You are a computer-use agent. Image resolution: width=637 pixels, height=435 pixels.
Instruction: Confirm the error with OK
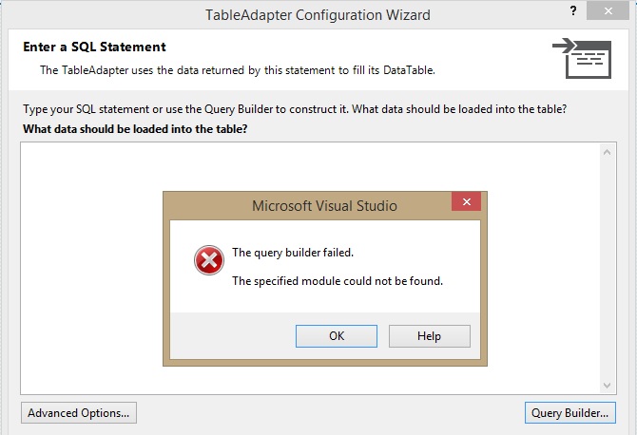337,336
